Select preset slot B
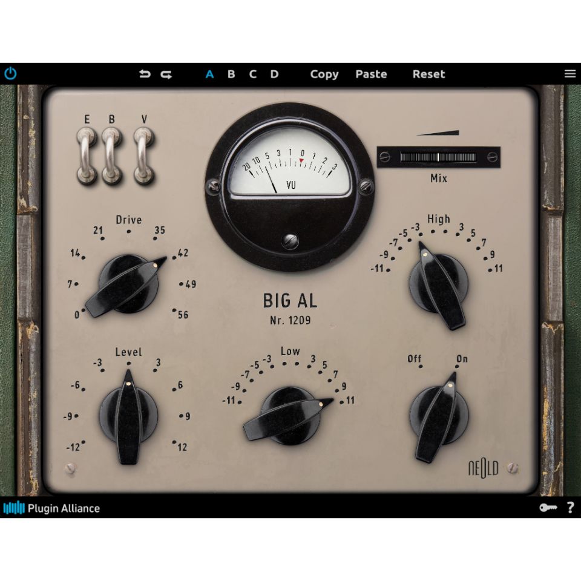This screenshot has height=581, width=581. [231, 74]
